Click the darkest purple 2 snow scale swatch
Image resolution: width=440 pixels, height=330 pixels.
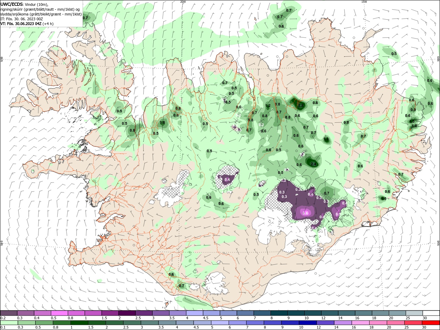pos(127,313)
